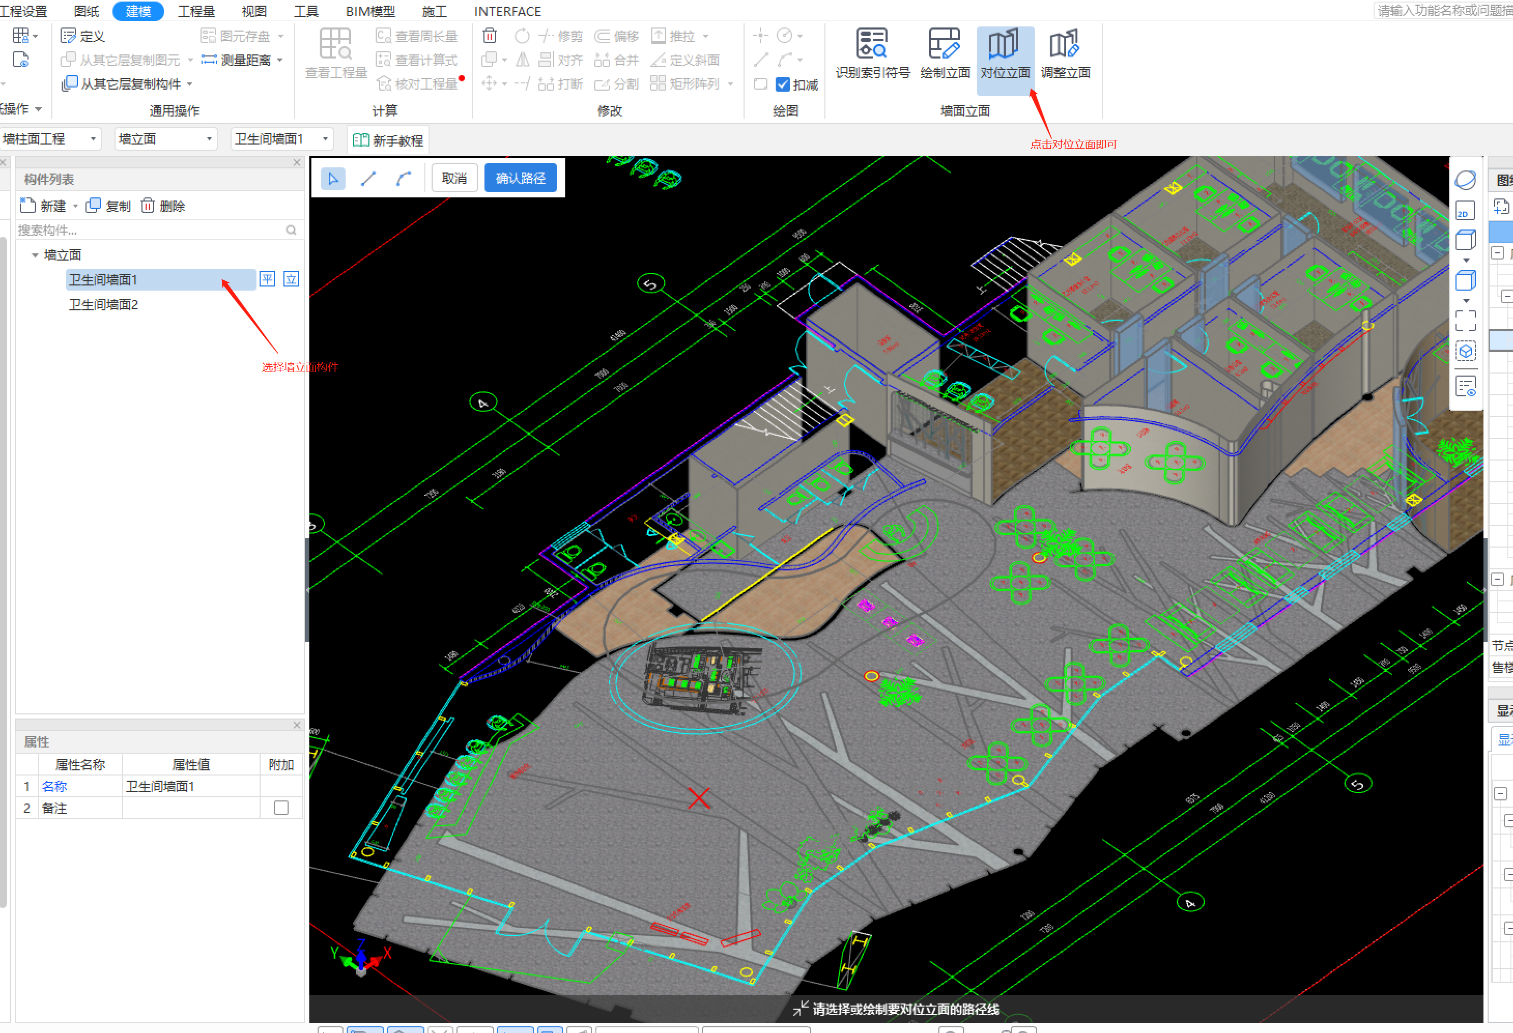This screenshot has height=1033, width=1513.
Task: Click the 定义斜面 tool
Action: [685, 60]
